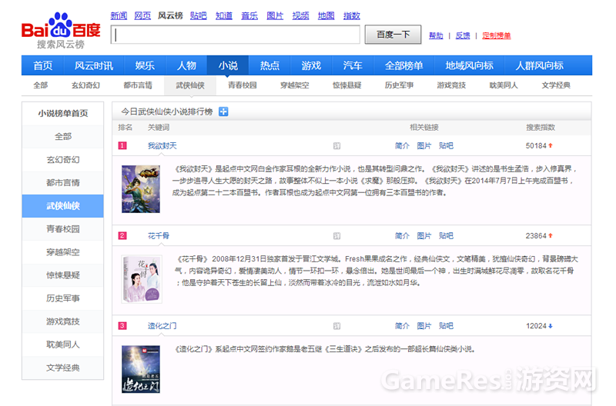Select 小说 in blue nav bar

point(228,65)
